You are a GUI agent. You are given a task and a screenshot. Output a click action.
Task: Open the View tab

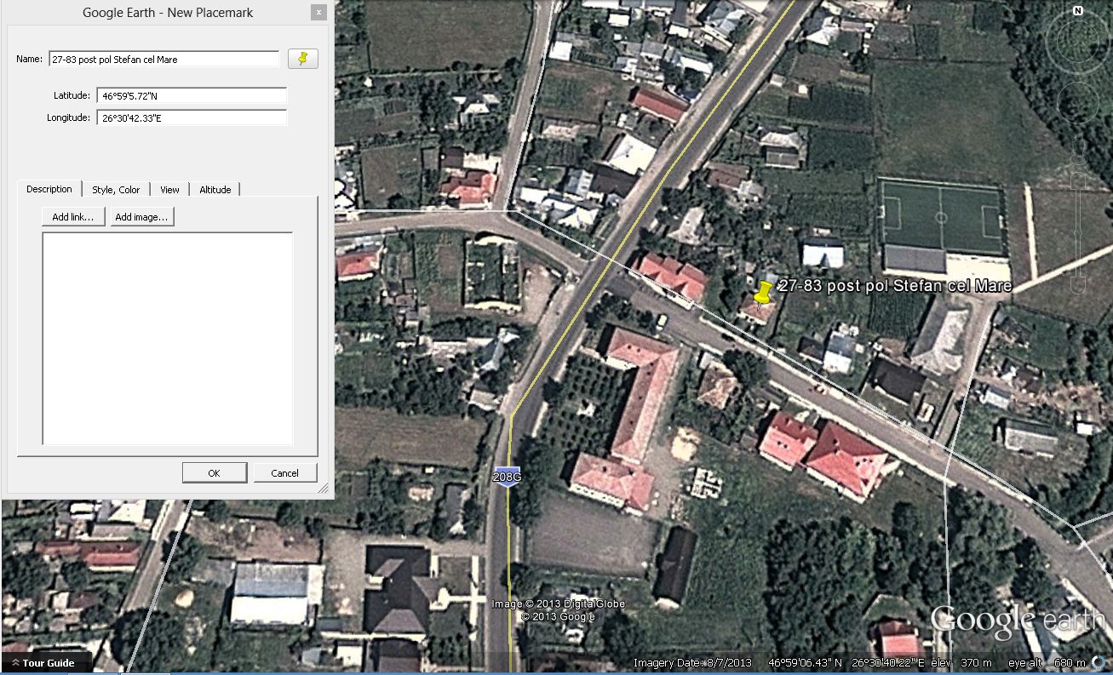click(x=169, y=190)
